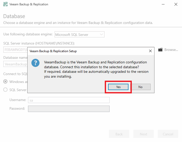Select the Windows authentication radio button

point(5,82)
